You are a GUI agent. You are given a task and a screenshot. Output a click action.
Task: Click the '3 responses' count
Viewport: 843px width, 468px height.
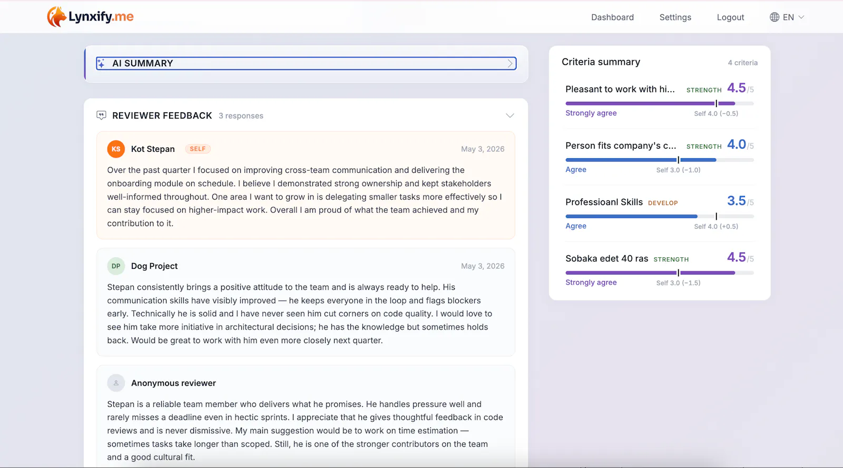(241, 116)
